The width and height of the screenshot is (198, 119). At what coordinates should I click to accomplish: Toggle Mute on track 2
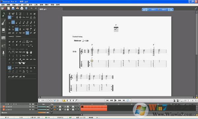click(33, 109)
